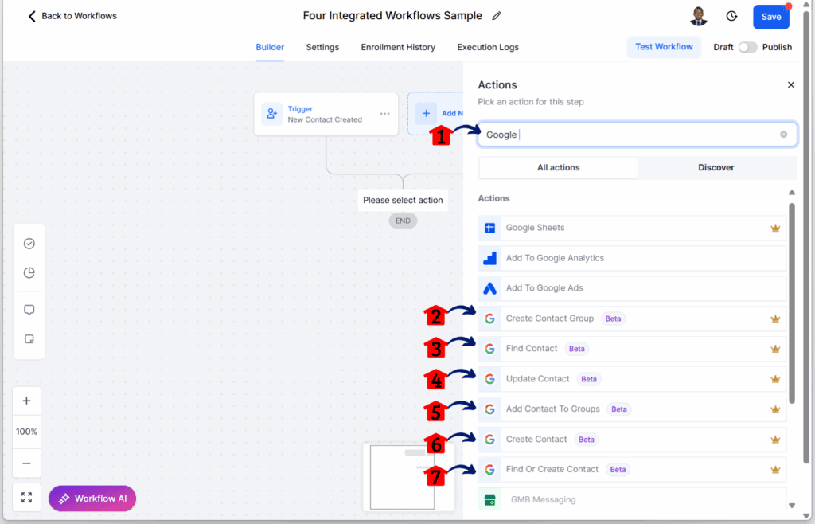Click the Google Sheets icon
Screen dimensions: 815x524
[489, 229]
